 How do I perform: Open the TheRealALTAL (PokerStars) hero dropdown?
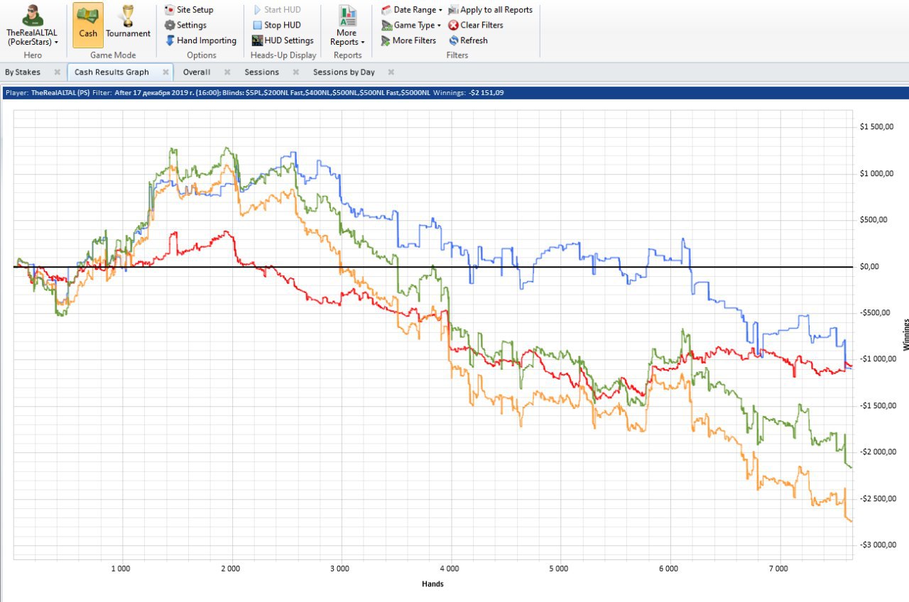click(32, 26)
